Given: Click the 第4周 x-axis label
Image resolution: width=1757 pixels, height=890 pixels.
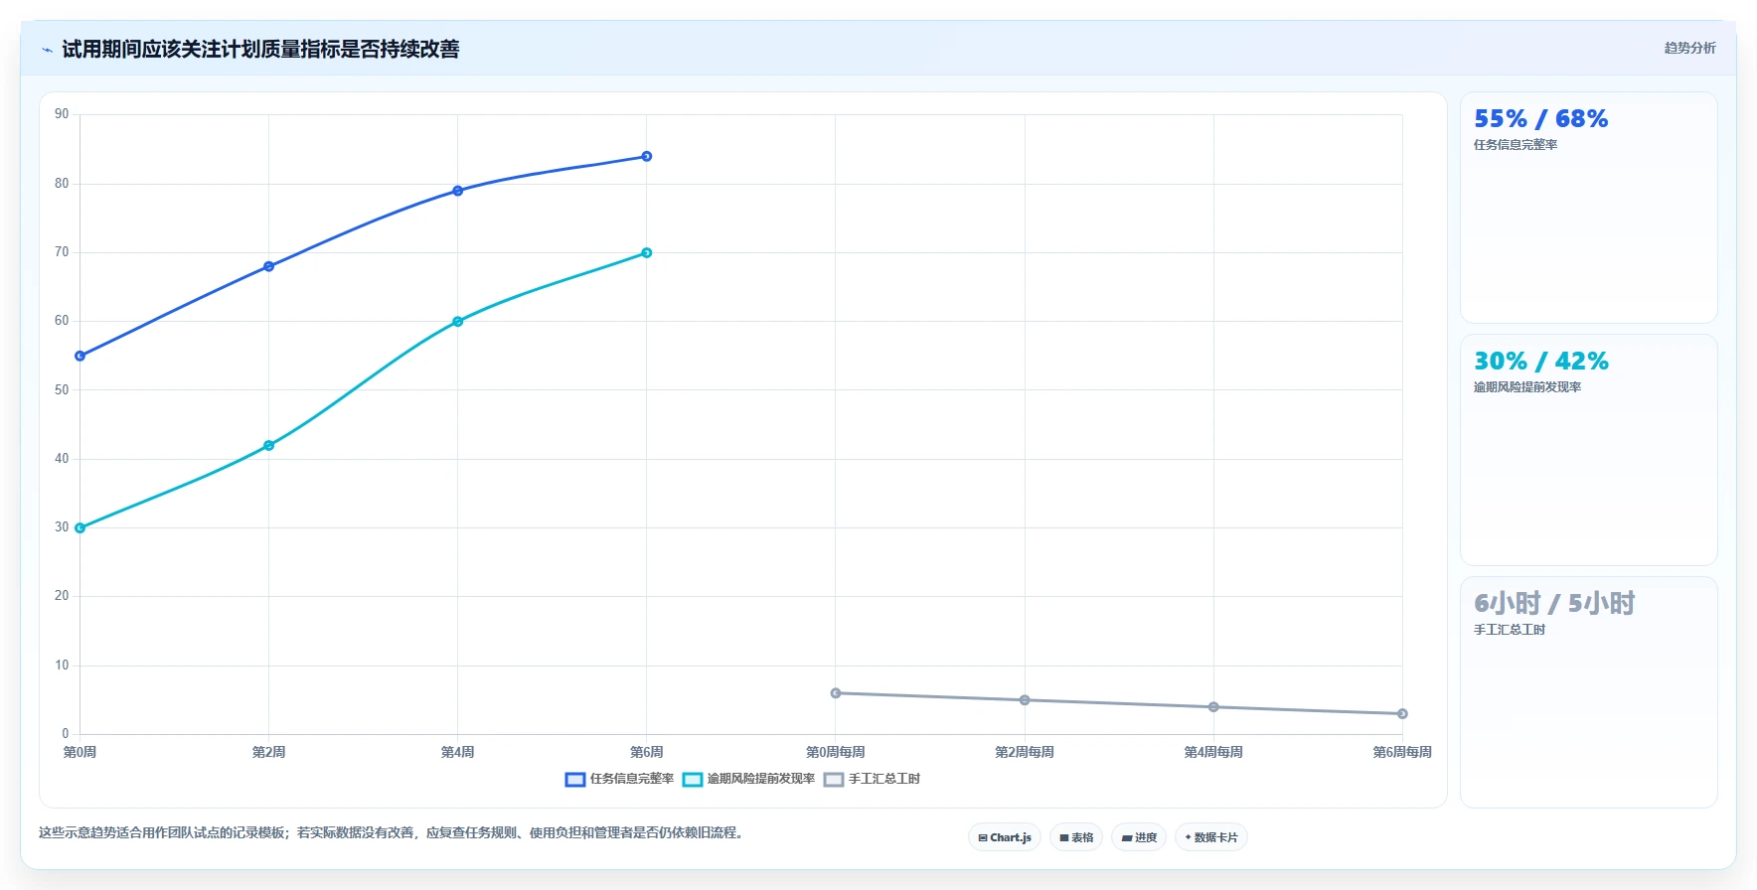Looking at the screenshot, I should point(458,752).
